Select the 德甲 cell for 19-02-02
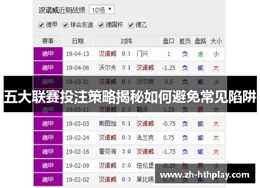The image size is (260, 188). [48, 180]
